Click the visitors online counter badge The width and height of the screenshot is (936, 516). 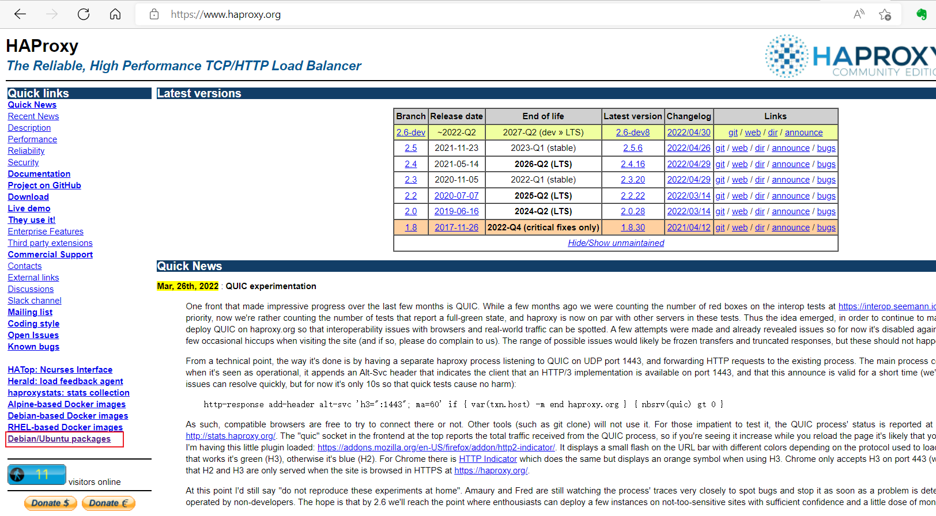click(x=37, y=475)
